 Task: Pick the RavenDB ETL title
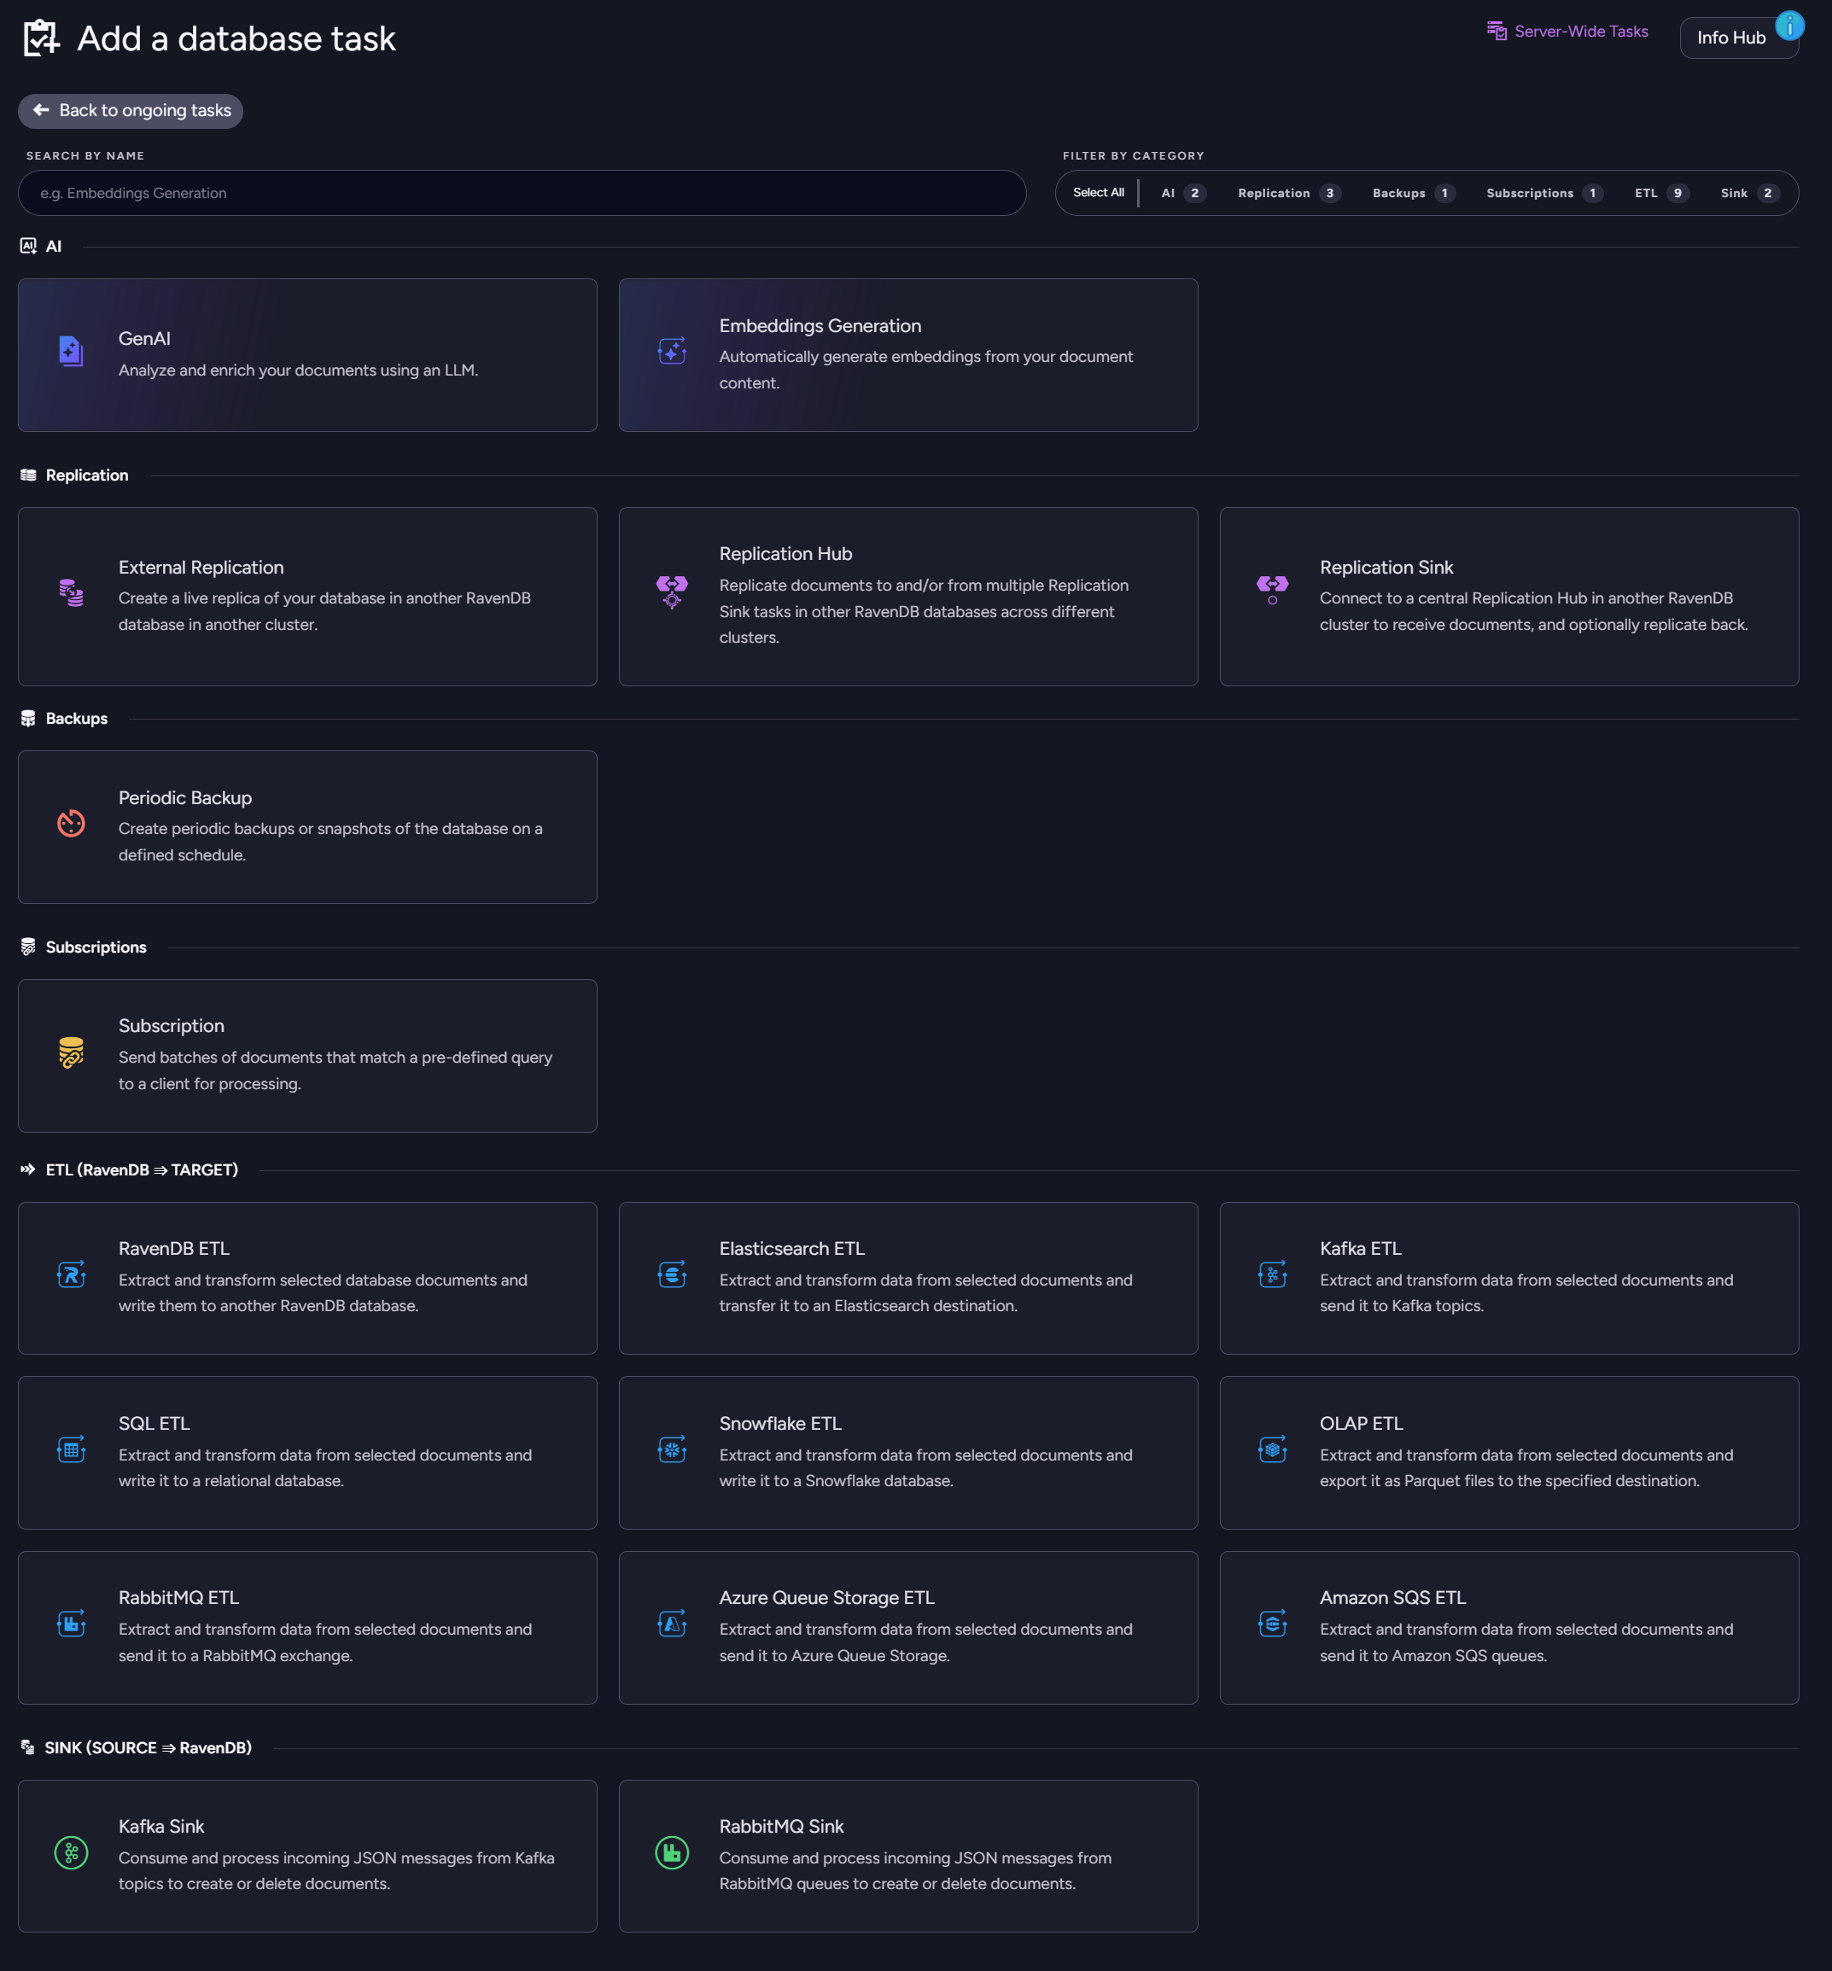point(173,1248)
